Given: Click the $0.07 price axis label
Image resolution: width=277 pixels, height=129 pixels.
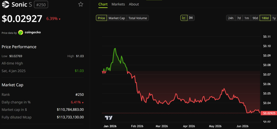Looking at the screenshot, I should 267,74.
